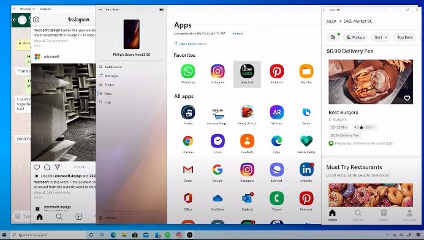Expand the Sort dropdown in Uber Eats
424x240 pixels.
pos(380,37)
